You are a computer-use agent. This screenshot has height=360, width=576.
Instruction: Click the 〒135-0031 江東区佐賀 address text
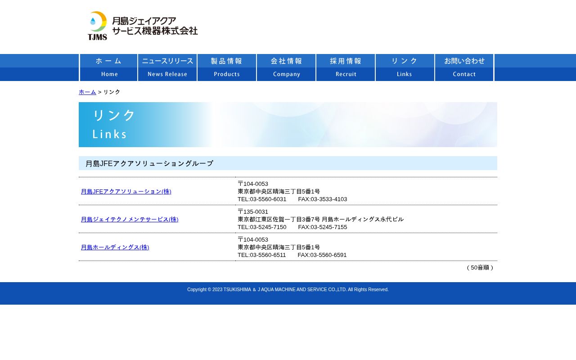click(320, 219)
